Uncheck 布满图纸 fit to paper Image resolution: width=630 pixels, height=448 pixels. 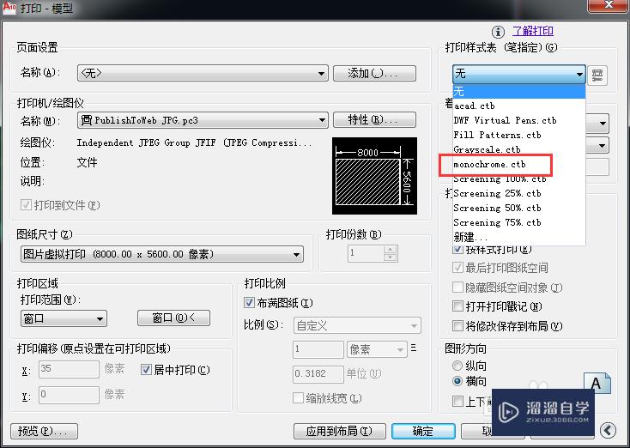pyautogui.click(x=249, y=303)
